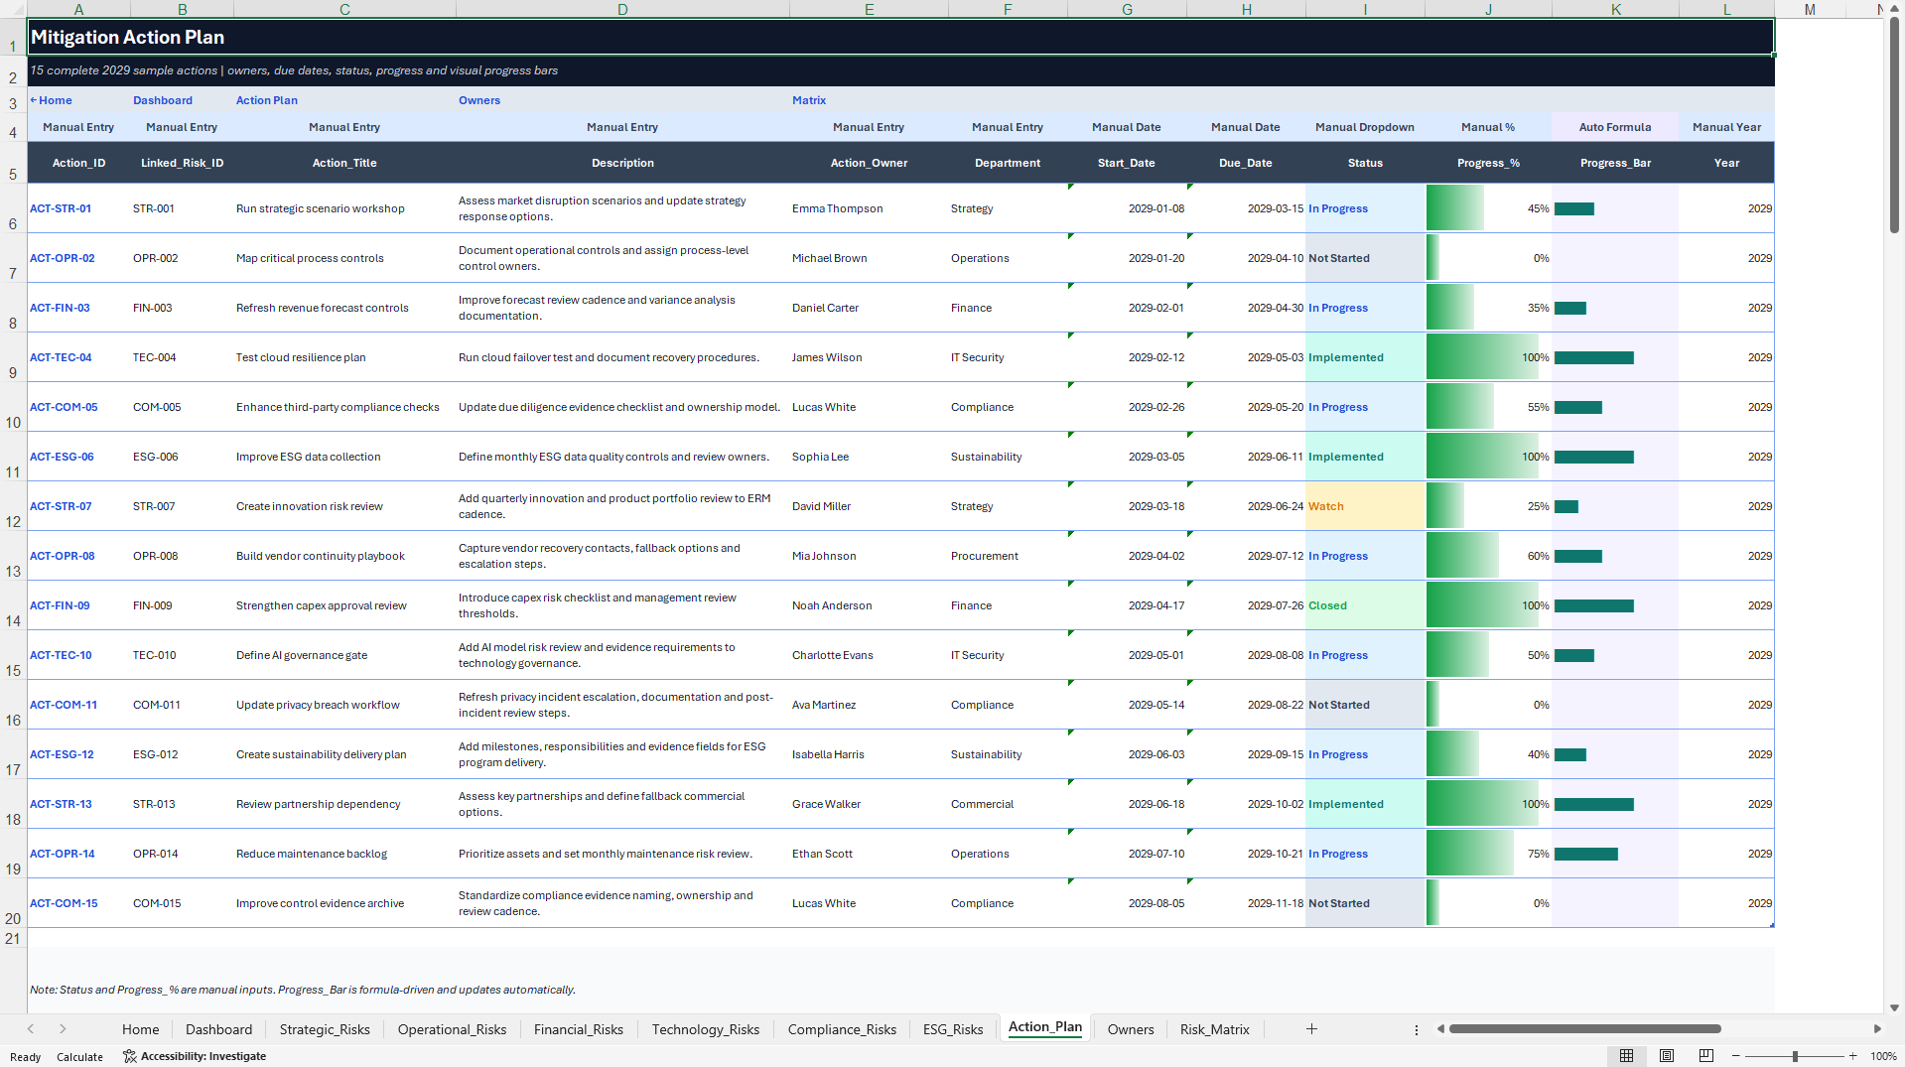Select the Watch status cell

click(1365, 506)
